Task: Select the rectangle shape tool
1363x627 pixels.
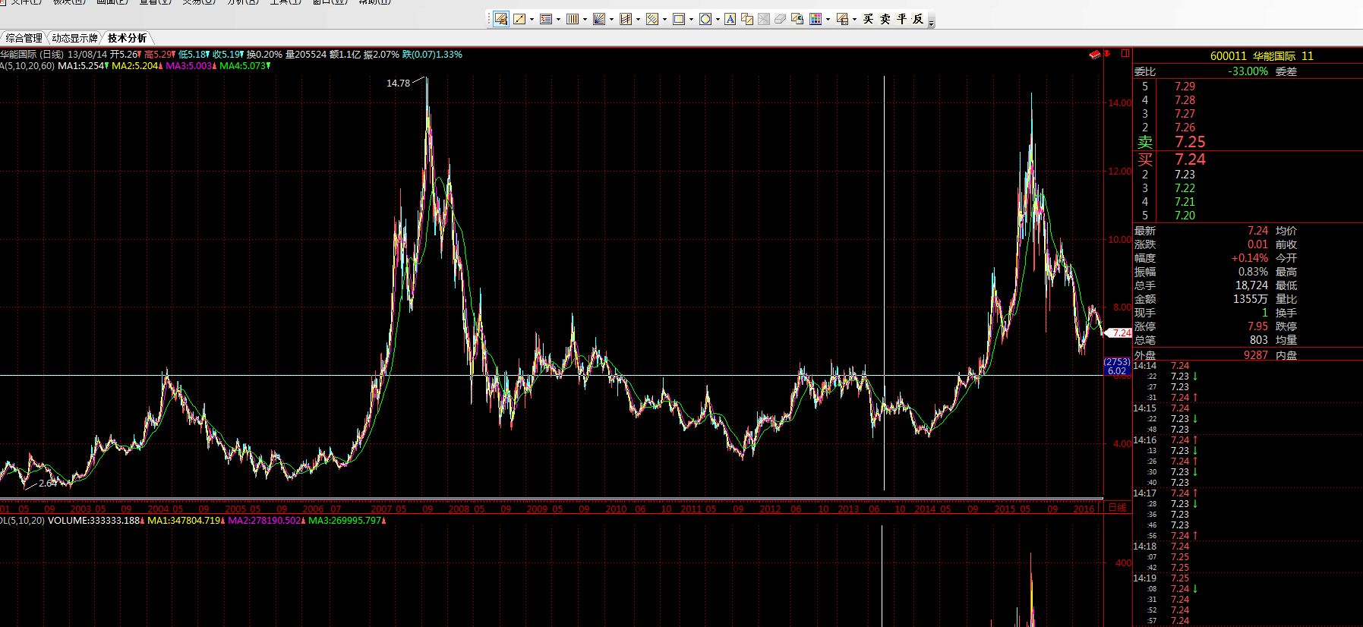Action: pyautogui.click(x=679, y=19)
